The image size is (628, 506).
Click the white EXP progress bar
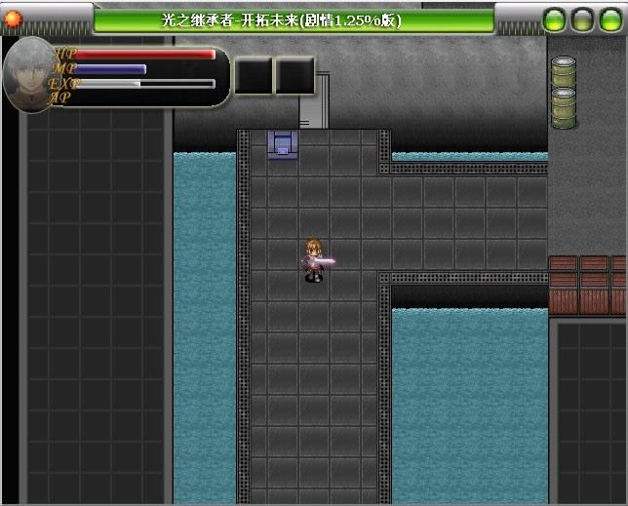click(144, 84)
